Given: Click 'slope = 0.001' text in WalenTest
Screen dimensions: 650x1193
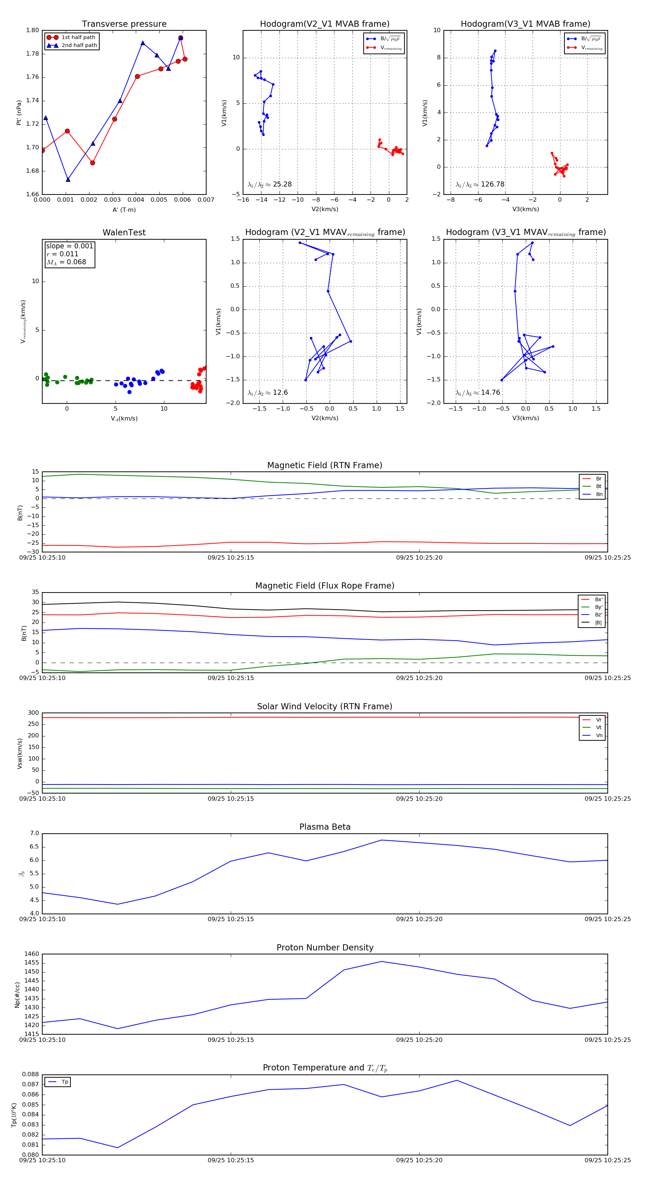Looking at the screenshot, I should point(69,246).
